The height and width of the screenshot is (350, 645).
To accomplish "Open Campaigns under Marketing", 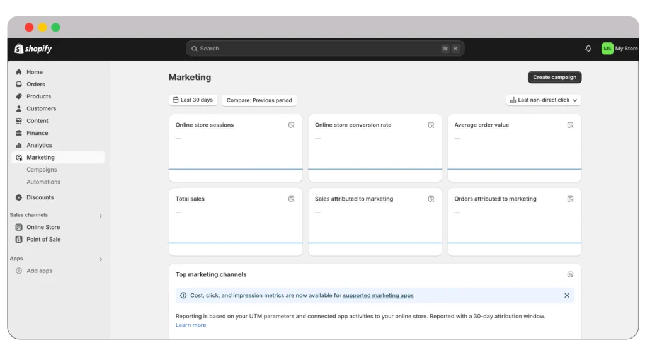I will pyautogui.click(x=42, y=170).
